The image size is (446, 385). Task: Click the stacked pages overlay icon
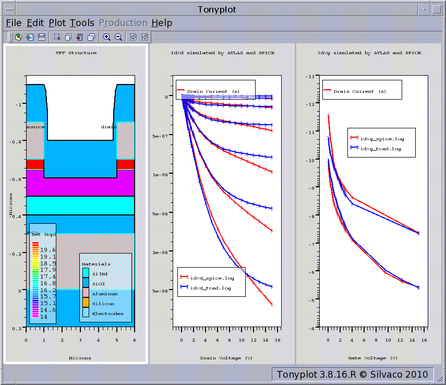[x=91, y=37]
